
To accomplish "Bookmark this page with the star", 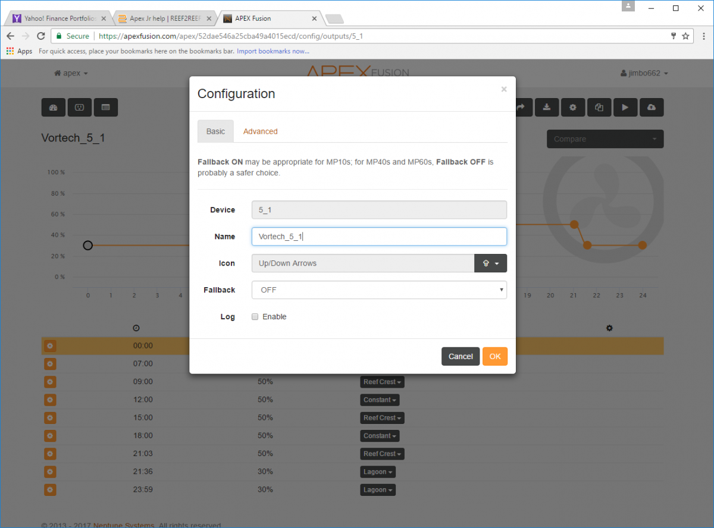I will [685, 36].
